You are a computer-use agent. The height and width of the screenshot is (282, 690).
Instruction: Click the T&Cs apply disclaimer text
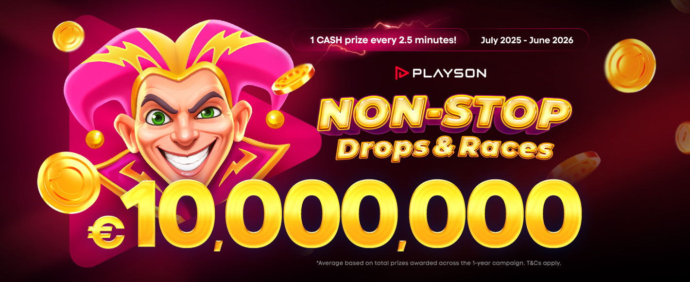[438, 263]
